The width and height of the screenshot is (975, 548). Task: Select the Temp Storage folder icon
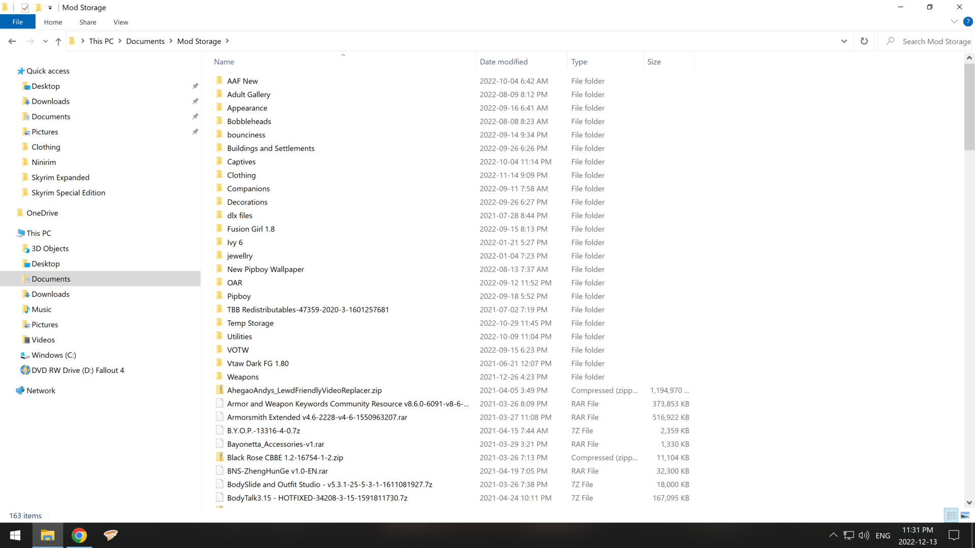pos(219,323)
